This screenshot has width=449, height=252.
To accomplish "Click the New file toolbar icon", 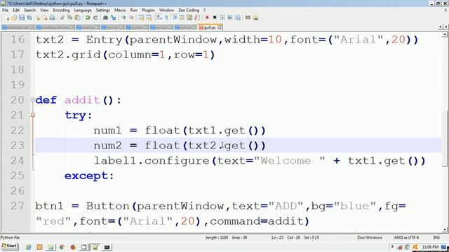I will click(7, 17).
